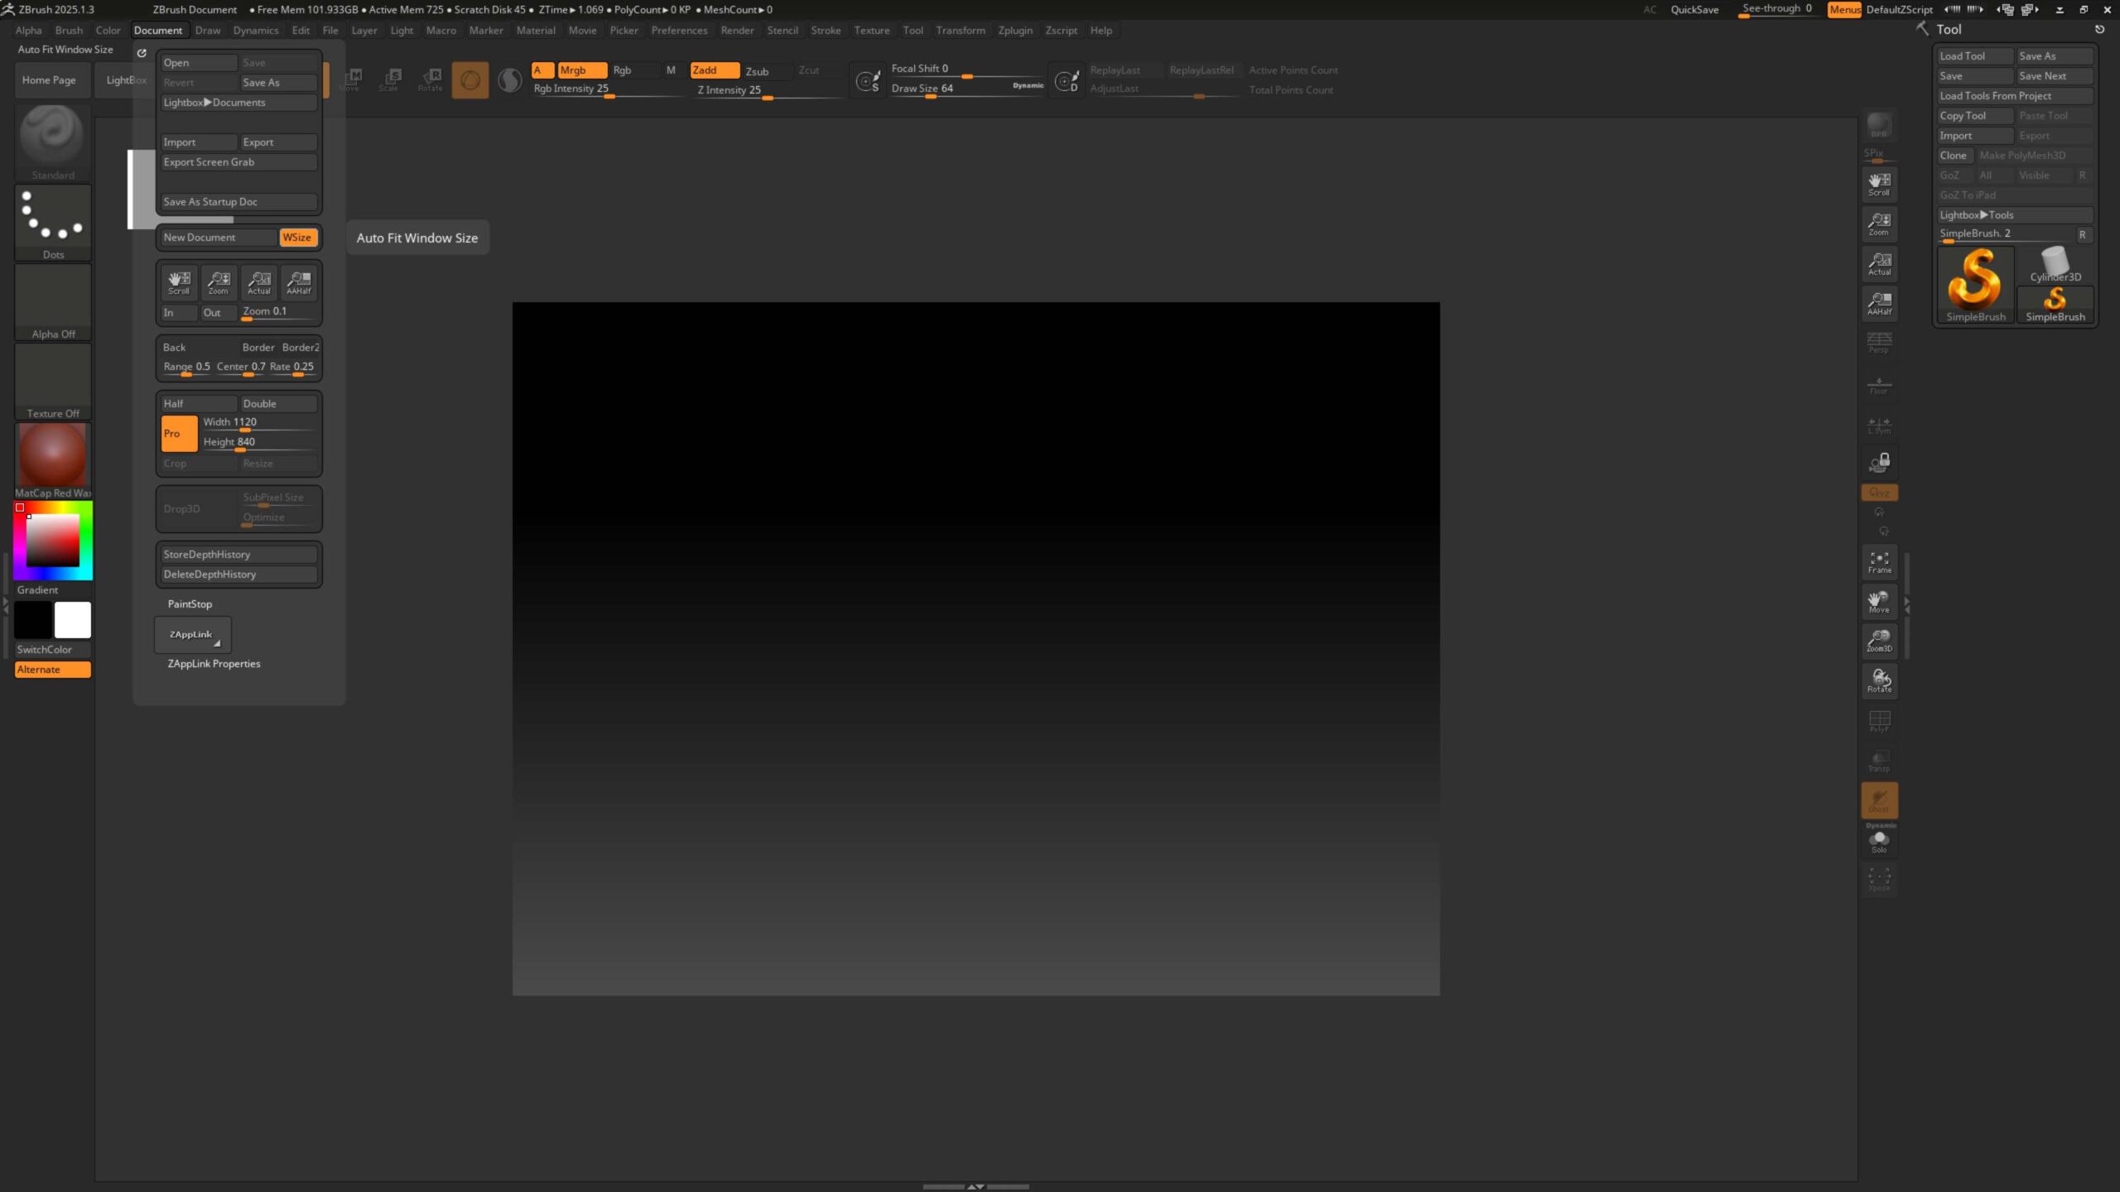Viewport: 2120px width, 1192px height.
Task: Click the Rgb Intensity slider
Action: (609, 89)
